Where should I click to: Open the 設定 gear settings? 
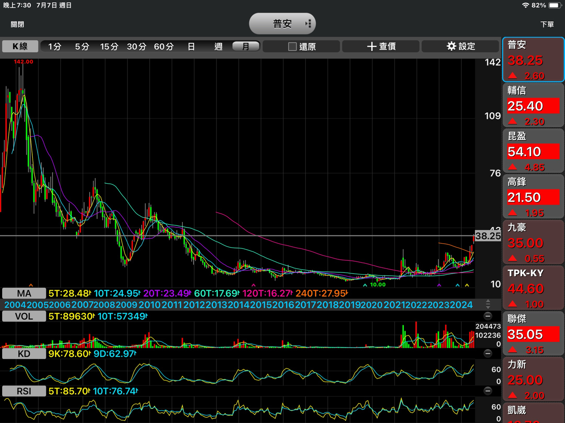tap(460, 46)
